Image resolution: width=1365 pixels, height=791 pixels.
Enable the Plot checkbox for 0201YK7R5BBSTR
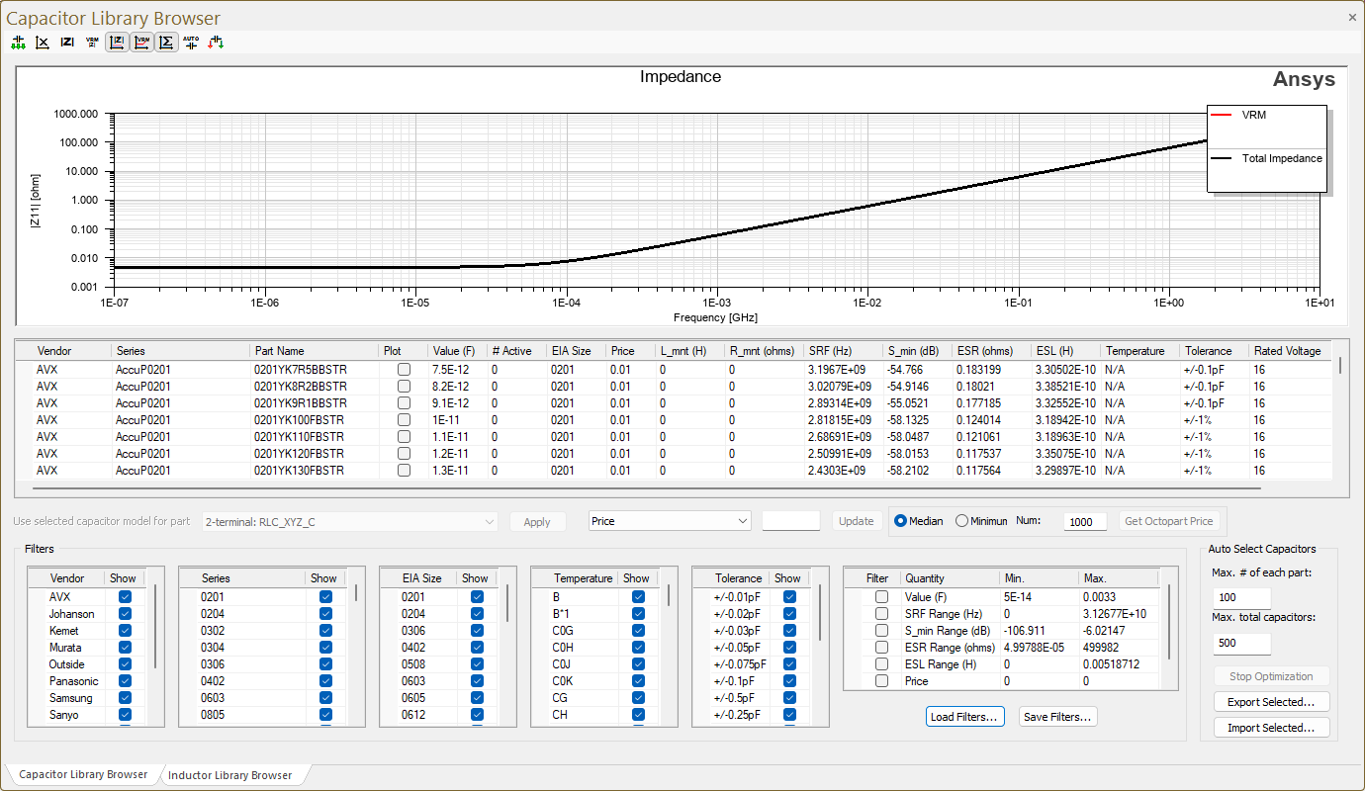click(402, 369)
